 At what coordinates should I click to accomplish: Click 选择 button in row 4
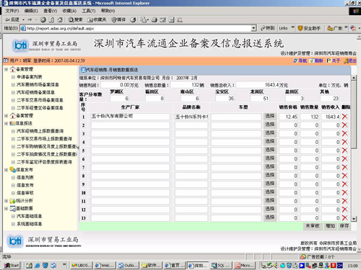(x=269, y=142)
